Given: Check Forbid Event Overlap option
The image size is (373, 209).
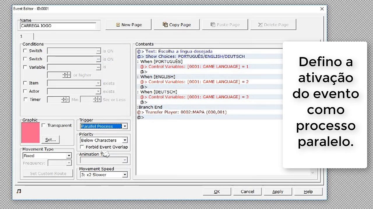Looking at the screenshot, I should click(x=82, y=147).
